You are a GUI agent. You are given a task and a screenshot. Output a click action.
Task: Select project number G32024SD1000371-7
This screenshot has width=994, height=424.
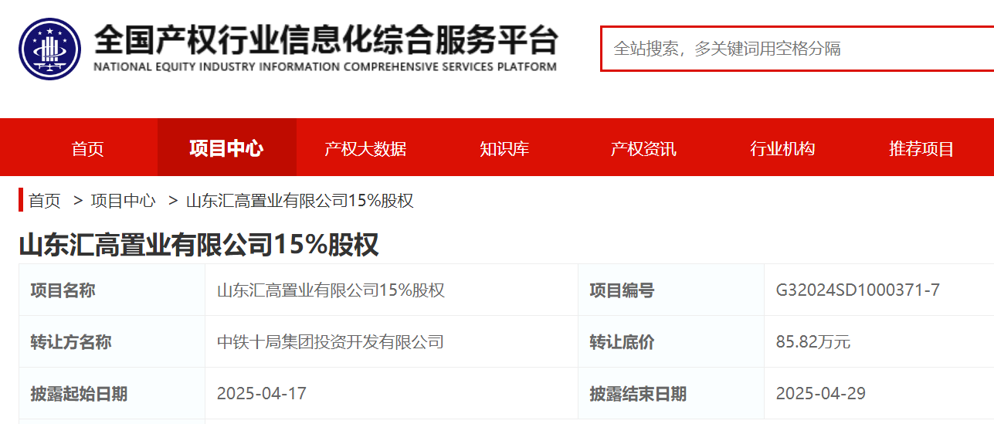coord(858,290)
